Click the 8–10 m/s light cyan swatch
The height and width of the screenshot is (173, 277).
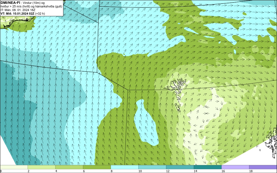[x=125, y=167]
